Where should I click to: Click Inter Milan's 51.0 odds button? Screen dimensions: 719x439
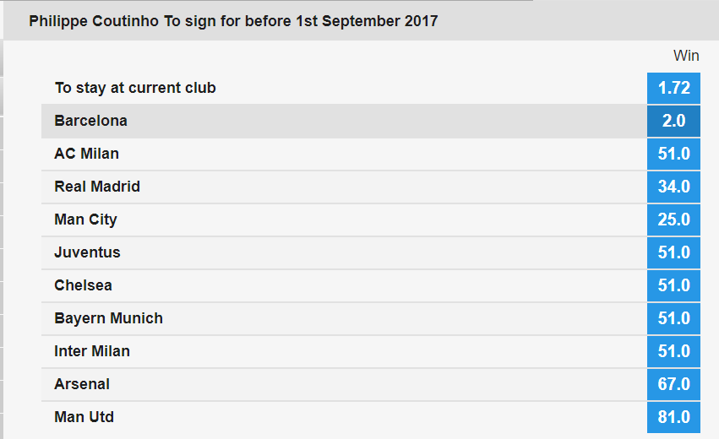pyautogui.click(x=673, y=351)
